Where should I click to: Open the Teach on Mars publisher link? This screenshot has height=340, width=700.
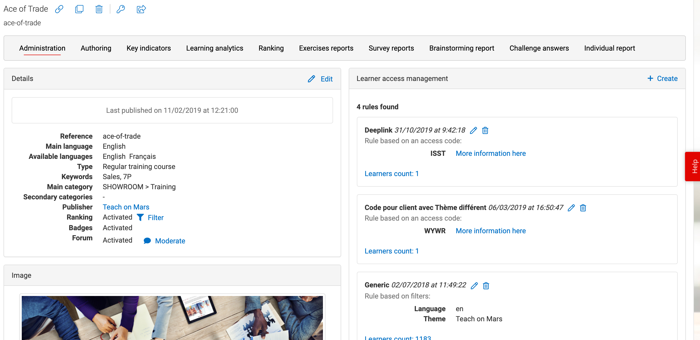coord(126,207)
